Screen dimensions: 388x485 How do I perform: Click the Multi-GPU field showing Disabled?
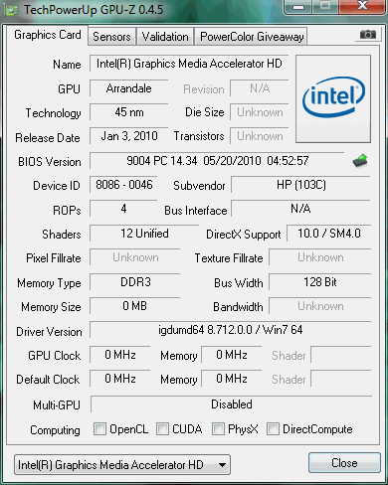pyautogui.click(x=231, y=404)
